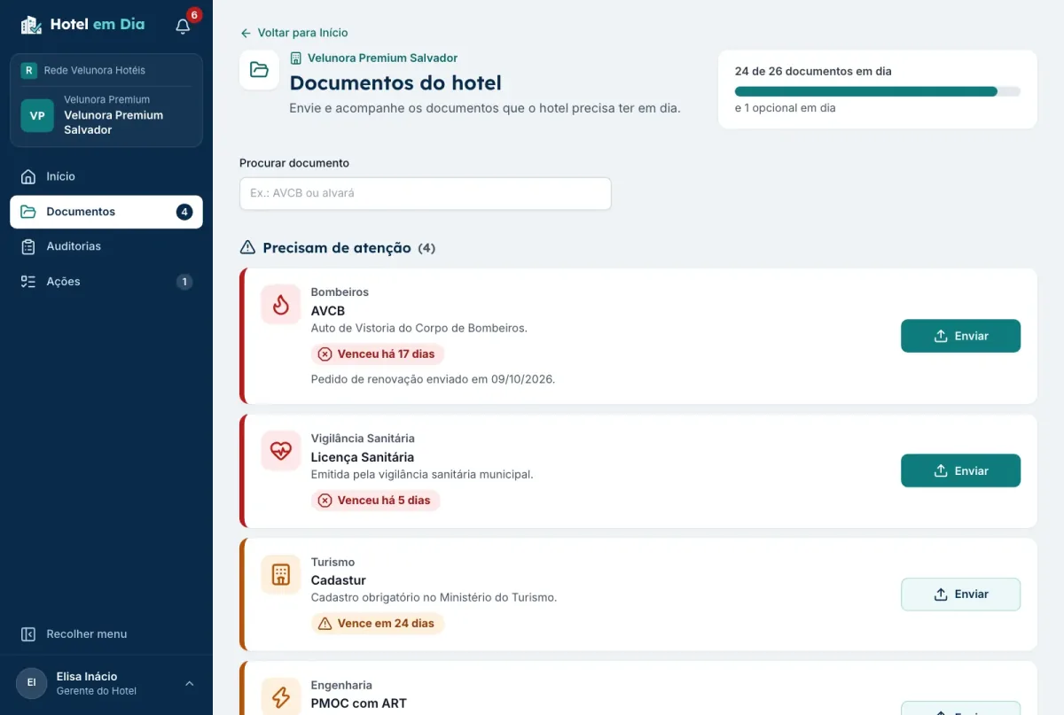Image resolution: width=1064 pixels, height=715 pixels.
Task: Click Enviar for Cadastur
Action: (960, 595)
